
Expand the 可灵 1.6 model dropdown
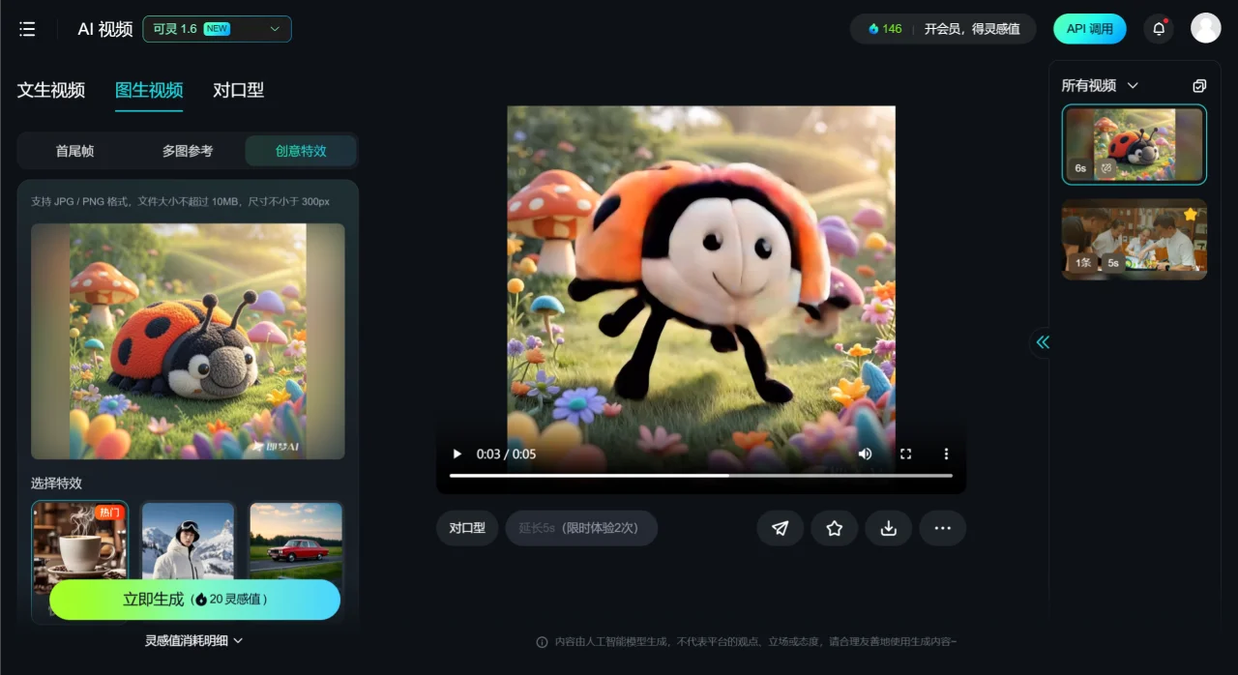(x=217, y=29)
